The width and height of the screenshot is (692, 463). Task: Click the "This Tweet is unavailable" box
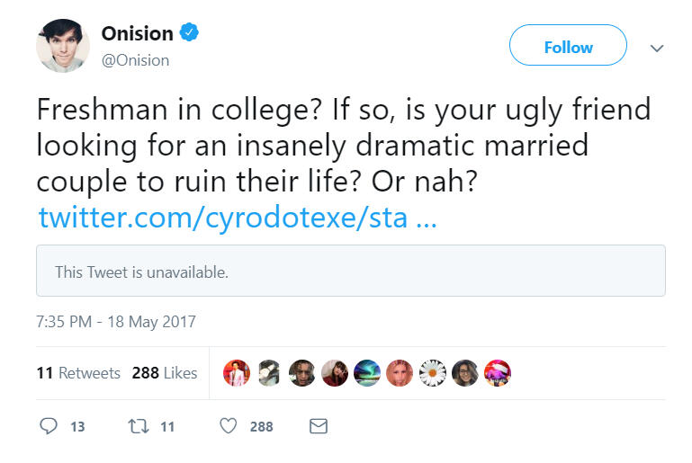click(x=350, y=271)
